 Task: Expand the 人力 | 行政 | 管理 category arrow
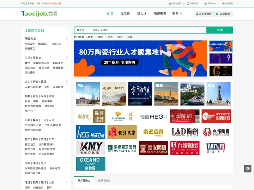(67, 82)
